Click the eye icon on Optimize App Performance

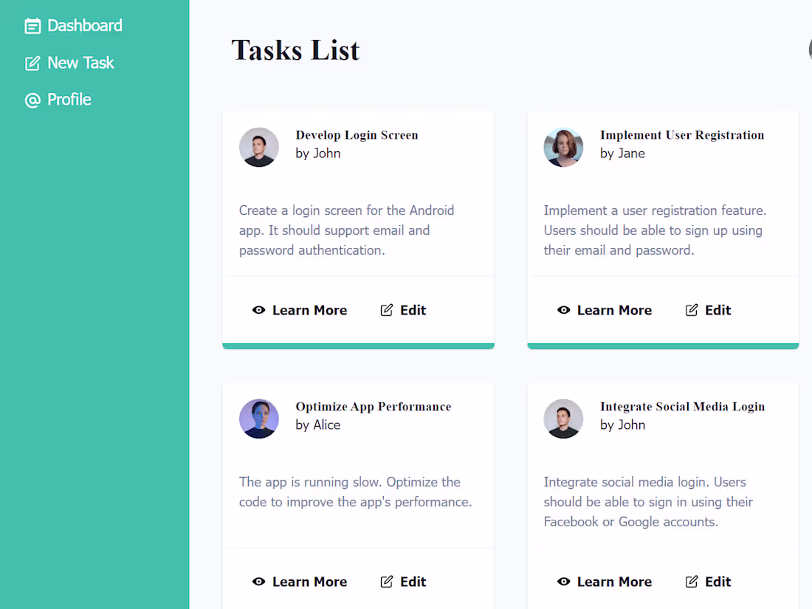click(259, 582)
